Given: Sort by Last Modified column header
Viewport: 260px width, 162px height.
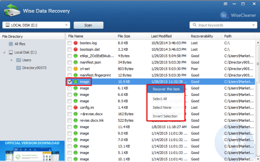Looking at the screenshot, I should click(x=168, y=36).
